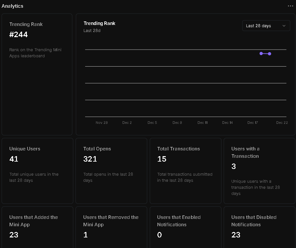Click the Analytics page heading

pos(12,6)
